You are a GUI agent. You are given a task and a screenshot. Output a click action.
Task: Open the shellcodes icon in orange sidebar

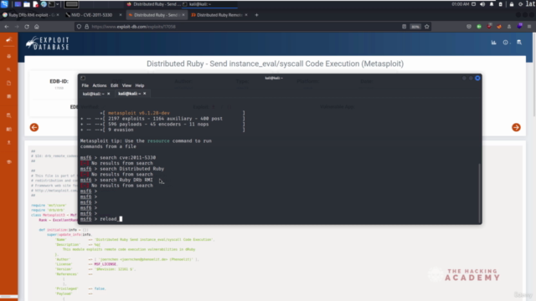pos(9,97)
